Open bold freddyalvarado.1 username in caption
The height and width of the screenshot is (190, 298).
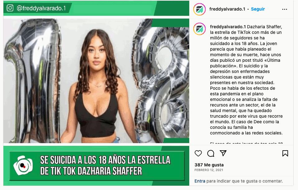point(228,27)
